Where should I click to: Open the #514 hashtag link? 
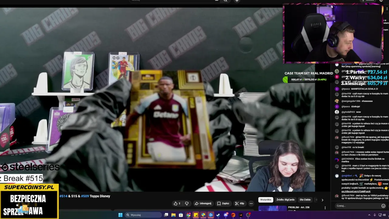coord(63,196)
